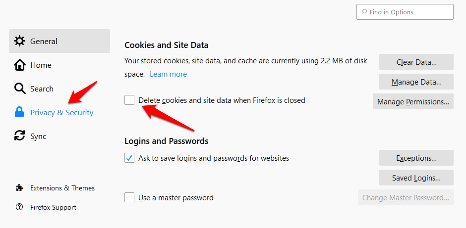Click the Sync arrows icon
The image size is (466, 228).
[x=20, y=136]
